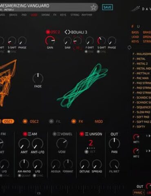Click the VOW knob
The height and width of the screenshot is (196, 151).
pyautogui.click(x=62, y=144)
